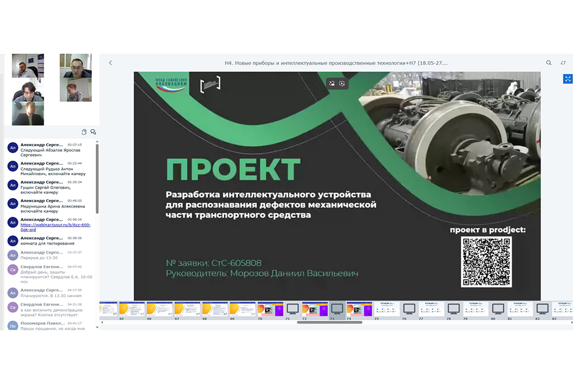Click message 'Планируются. В 13.30 начнем'

click(x=51, y=296)
